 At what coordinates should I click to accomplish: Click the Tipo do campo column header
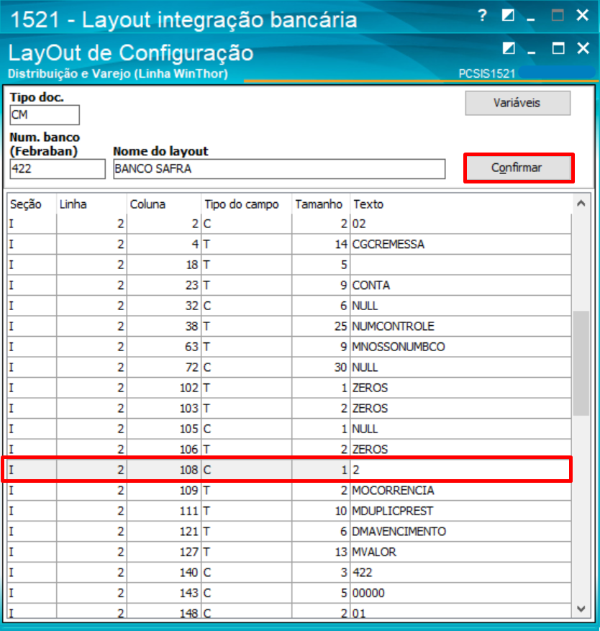point(246,204)
